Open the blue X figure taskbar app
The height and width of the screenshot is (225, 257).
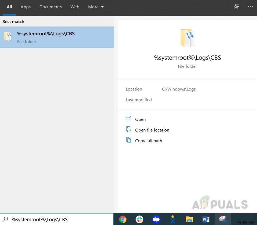point(172,219)
